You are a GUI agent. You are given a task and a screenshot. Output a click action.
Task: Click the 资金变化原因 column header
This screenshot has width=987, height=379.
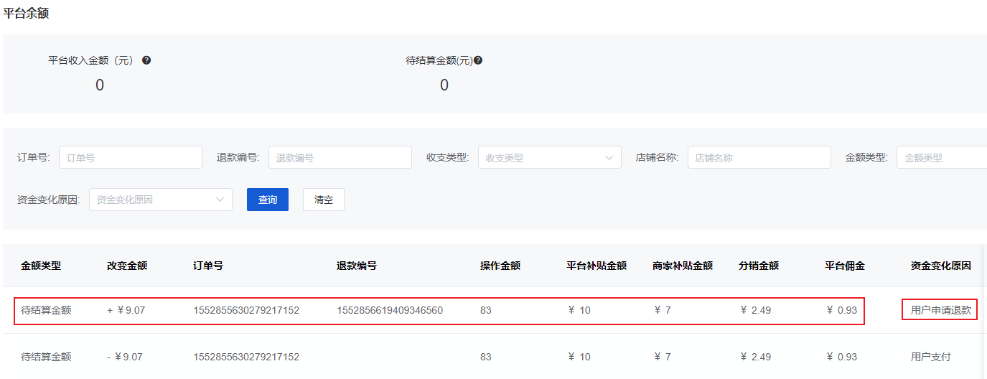(x=940, y=266)
